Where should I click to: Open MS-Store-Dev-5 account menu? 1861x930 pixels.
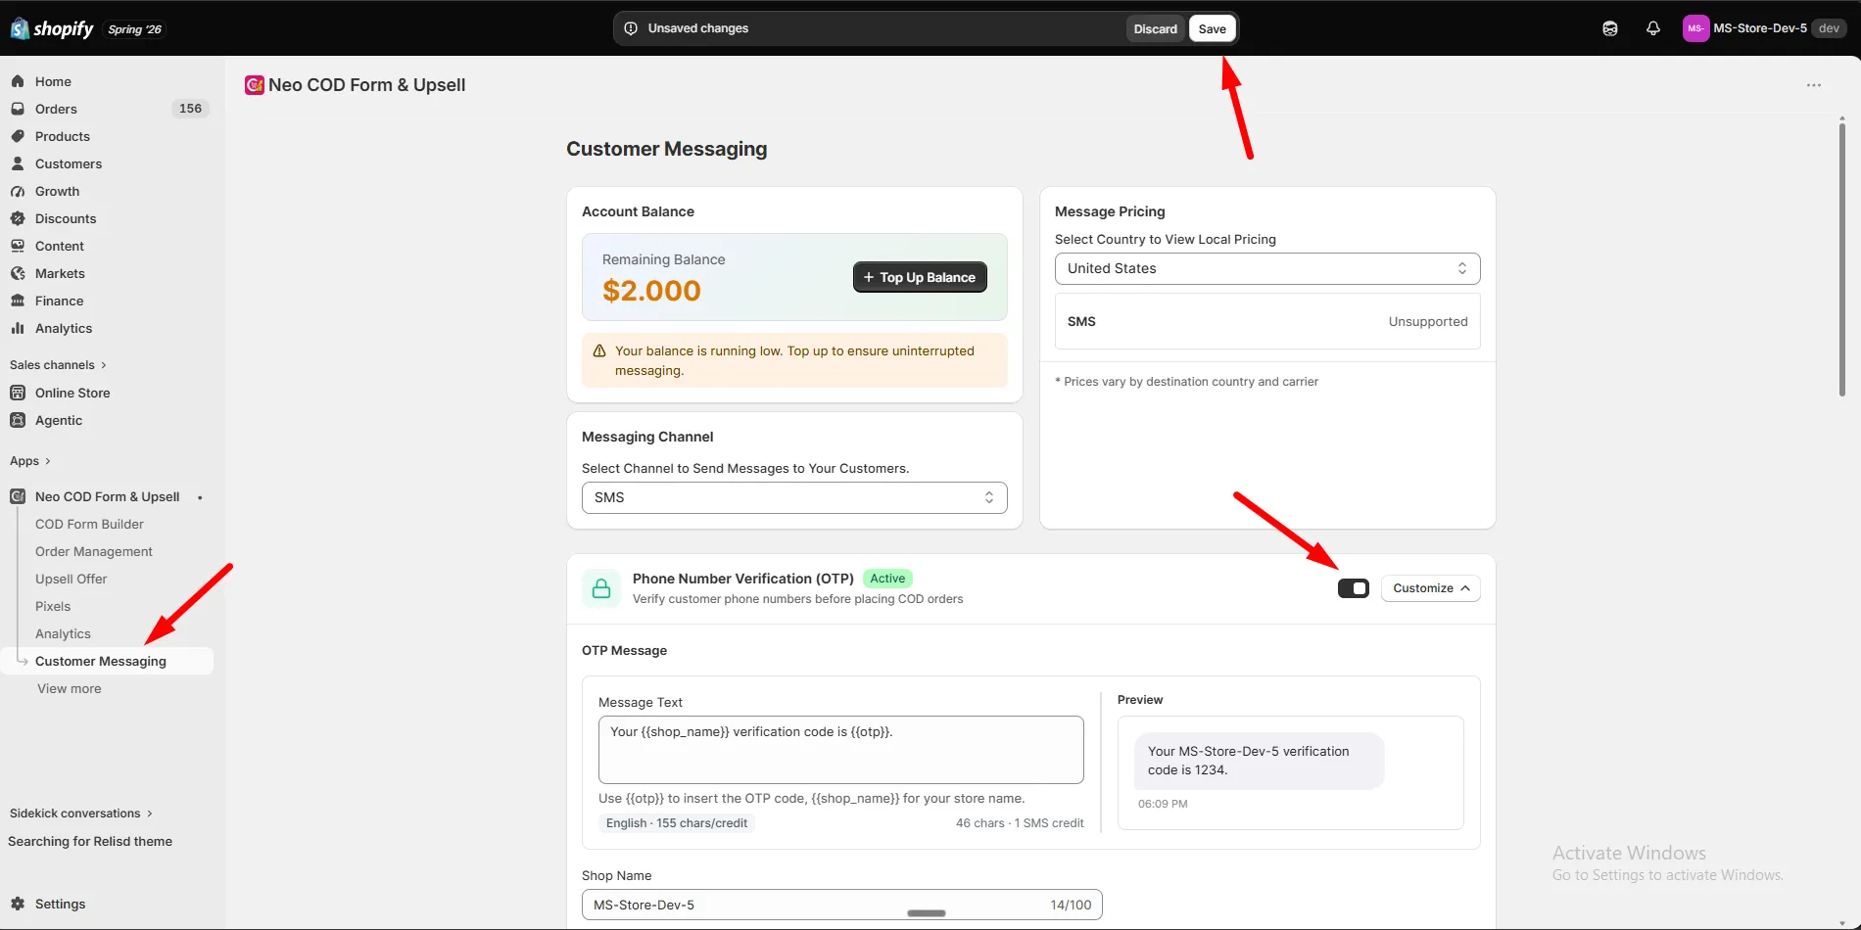(1765, 28)
